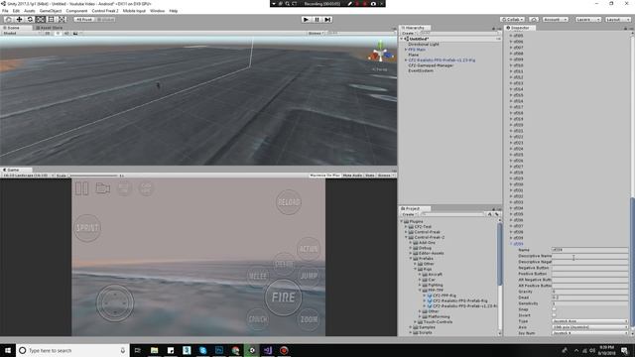Click the editor Pause button
Viewport: 635px width, 357px height.
point(317,20)
